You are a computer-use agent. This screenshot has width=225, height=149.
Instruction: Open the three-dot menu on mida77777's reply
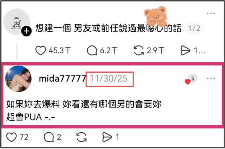coord(211,78)
